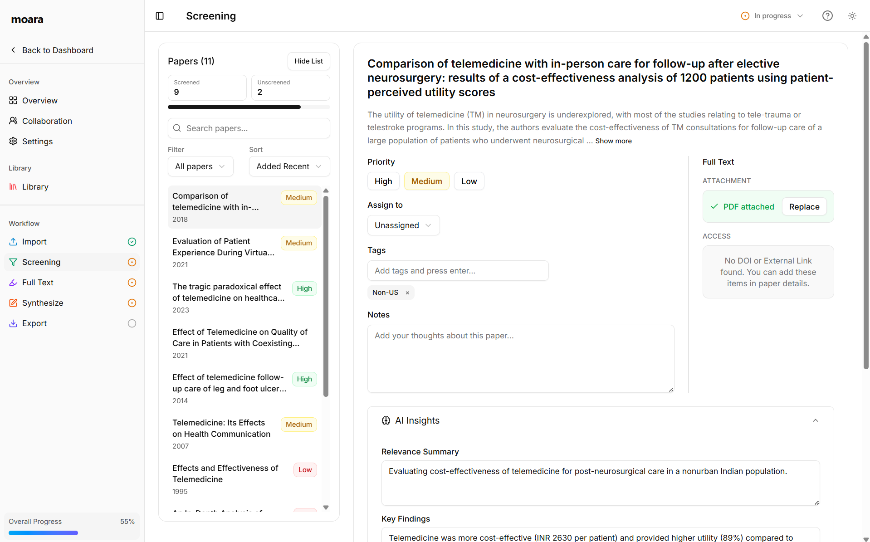Open Collaboration from the sidebar icon
The height and width of the screenshot is (542, 870).
pyautogui.click(x=13, y=121)
